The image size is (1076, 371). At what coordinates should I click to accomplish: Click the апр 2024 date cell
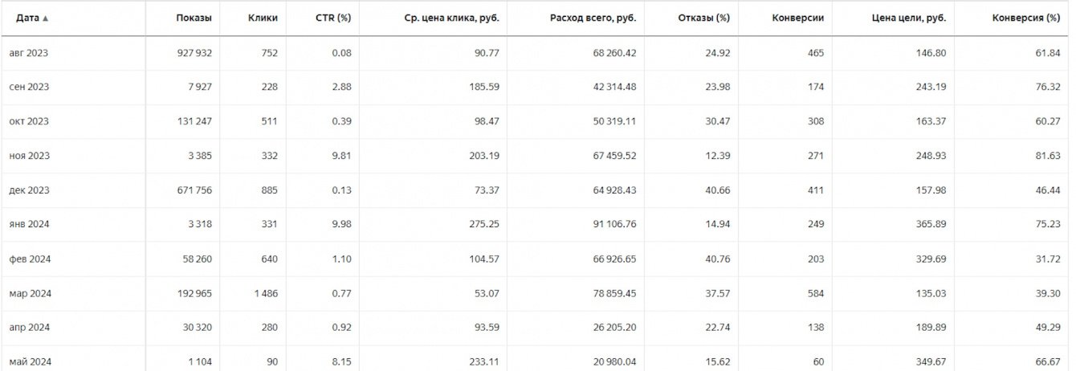tap(29, 328)
